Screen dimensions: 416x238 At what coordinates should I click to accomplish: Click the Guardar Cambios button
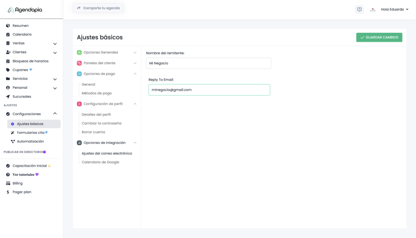379,37
